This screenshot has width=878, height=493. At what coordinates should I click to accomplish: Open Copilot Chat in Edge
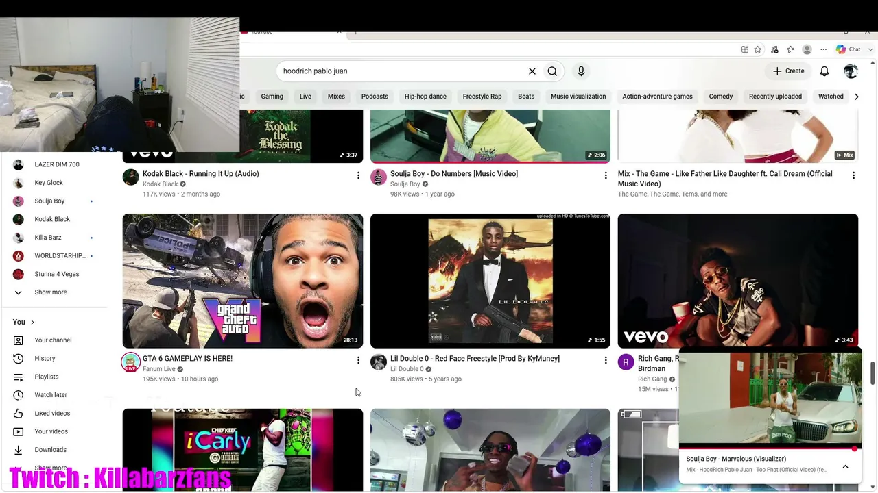[849, 49]
